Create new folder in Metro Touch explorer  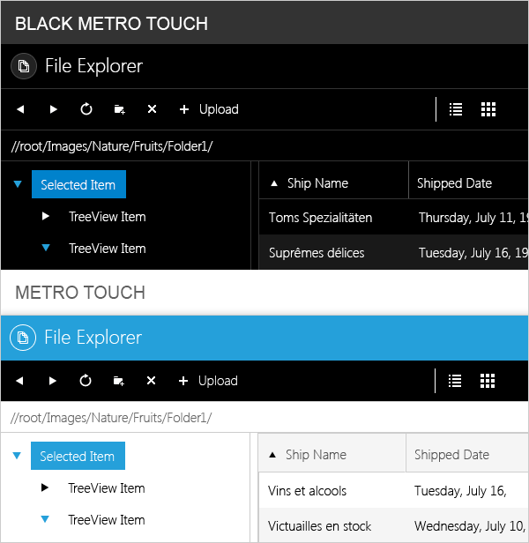tap(119, 381)
